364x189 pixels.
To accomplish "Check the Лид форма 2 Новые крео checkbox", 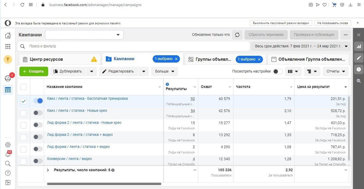I will (23, 125).
